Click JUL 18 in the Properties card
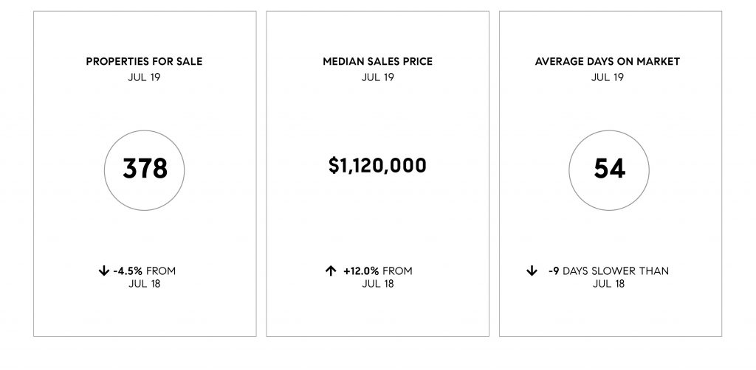 (x=144, y=284)
